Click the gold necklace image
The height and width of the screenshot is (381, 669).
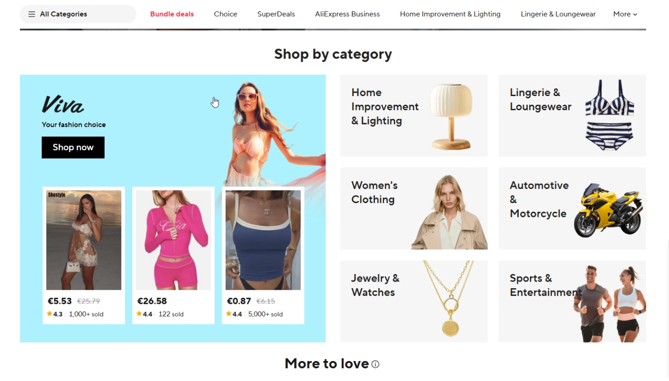coord(449,299)
